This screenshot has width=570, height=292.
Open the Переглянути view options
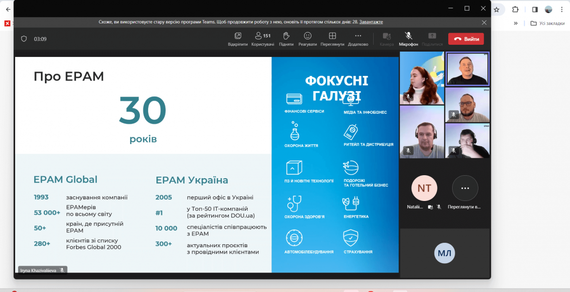pyautogui.click(x=332, y=39)
